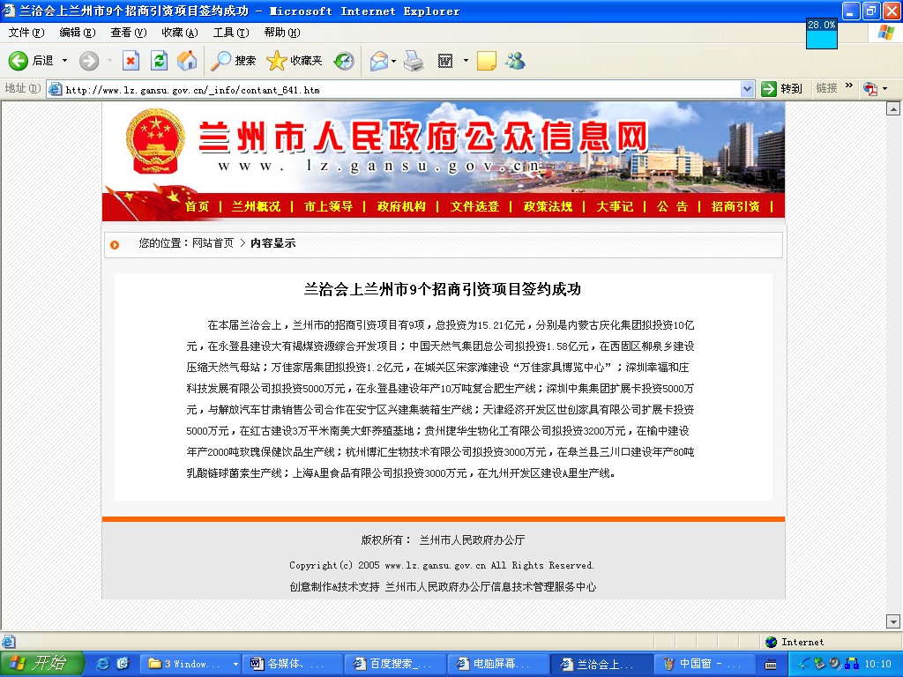Screen dimensions: 903x677
Task: Click orange bullet before breadcrumb
Action: coord(115,245)
